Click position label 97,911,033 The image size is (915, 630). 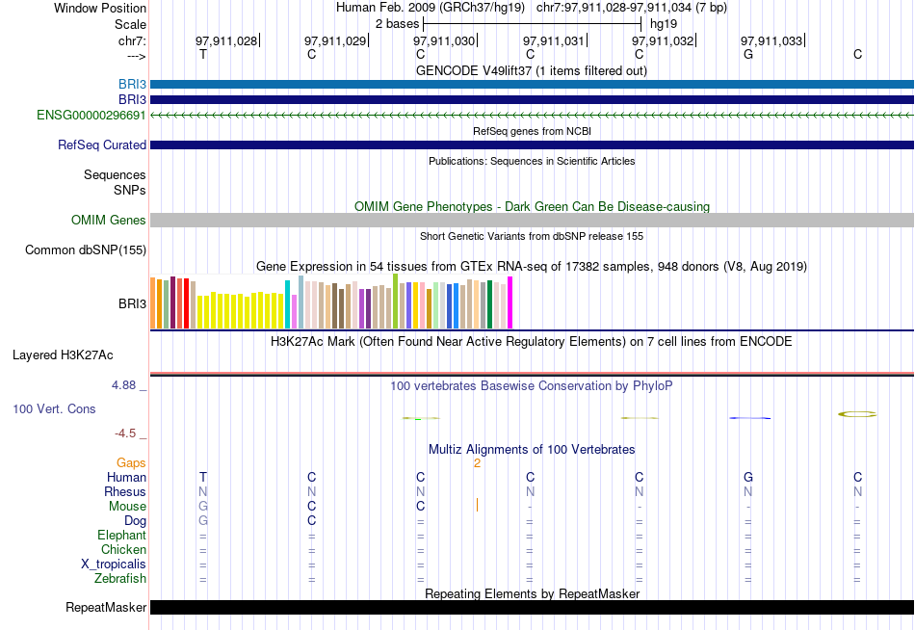pyautogui.click(x=771, y=40)
